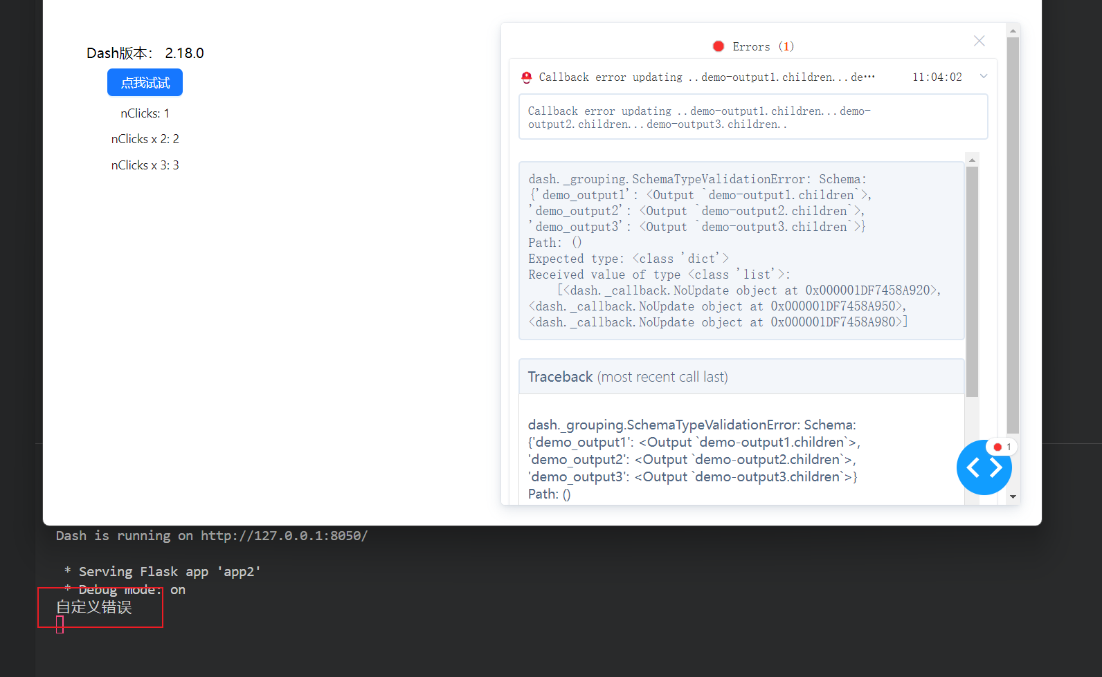
Task: Click the Traceback header section
Action: pyautogui.click(x=741, y=377)
